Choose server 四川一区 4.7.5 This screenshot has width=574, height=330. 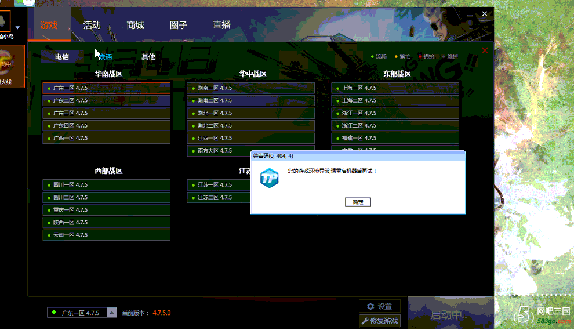pyautogui.click(x=107, y=185)
